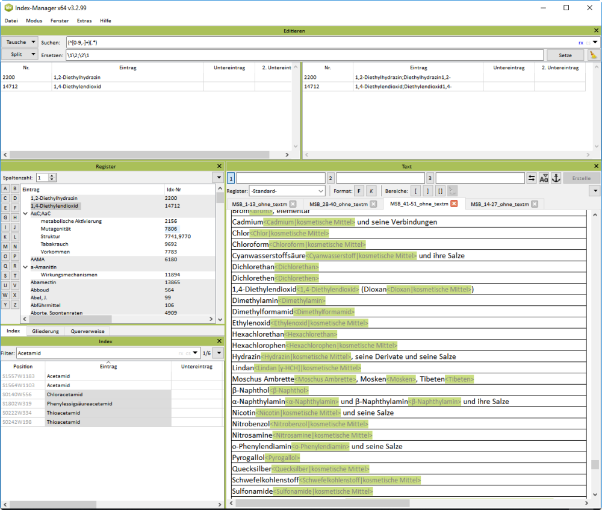
Task: Switch to the Querverweise tab
Action: point(87,331)
